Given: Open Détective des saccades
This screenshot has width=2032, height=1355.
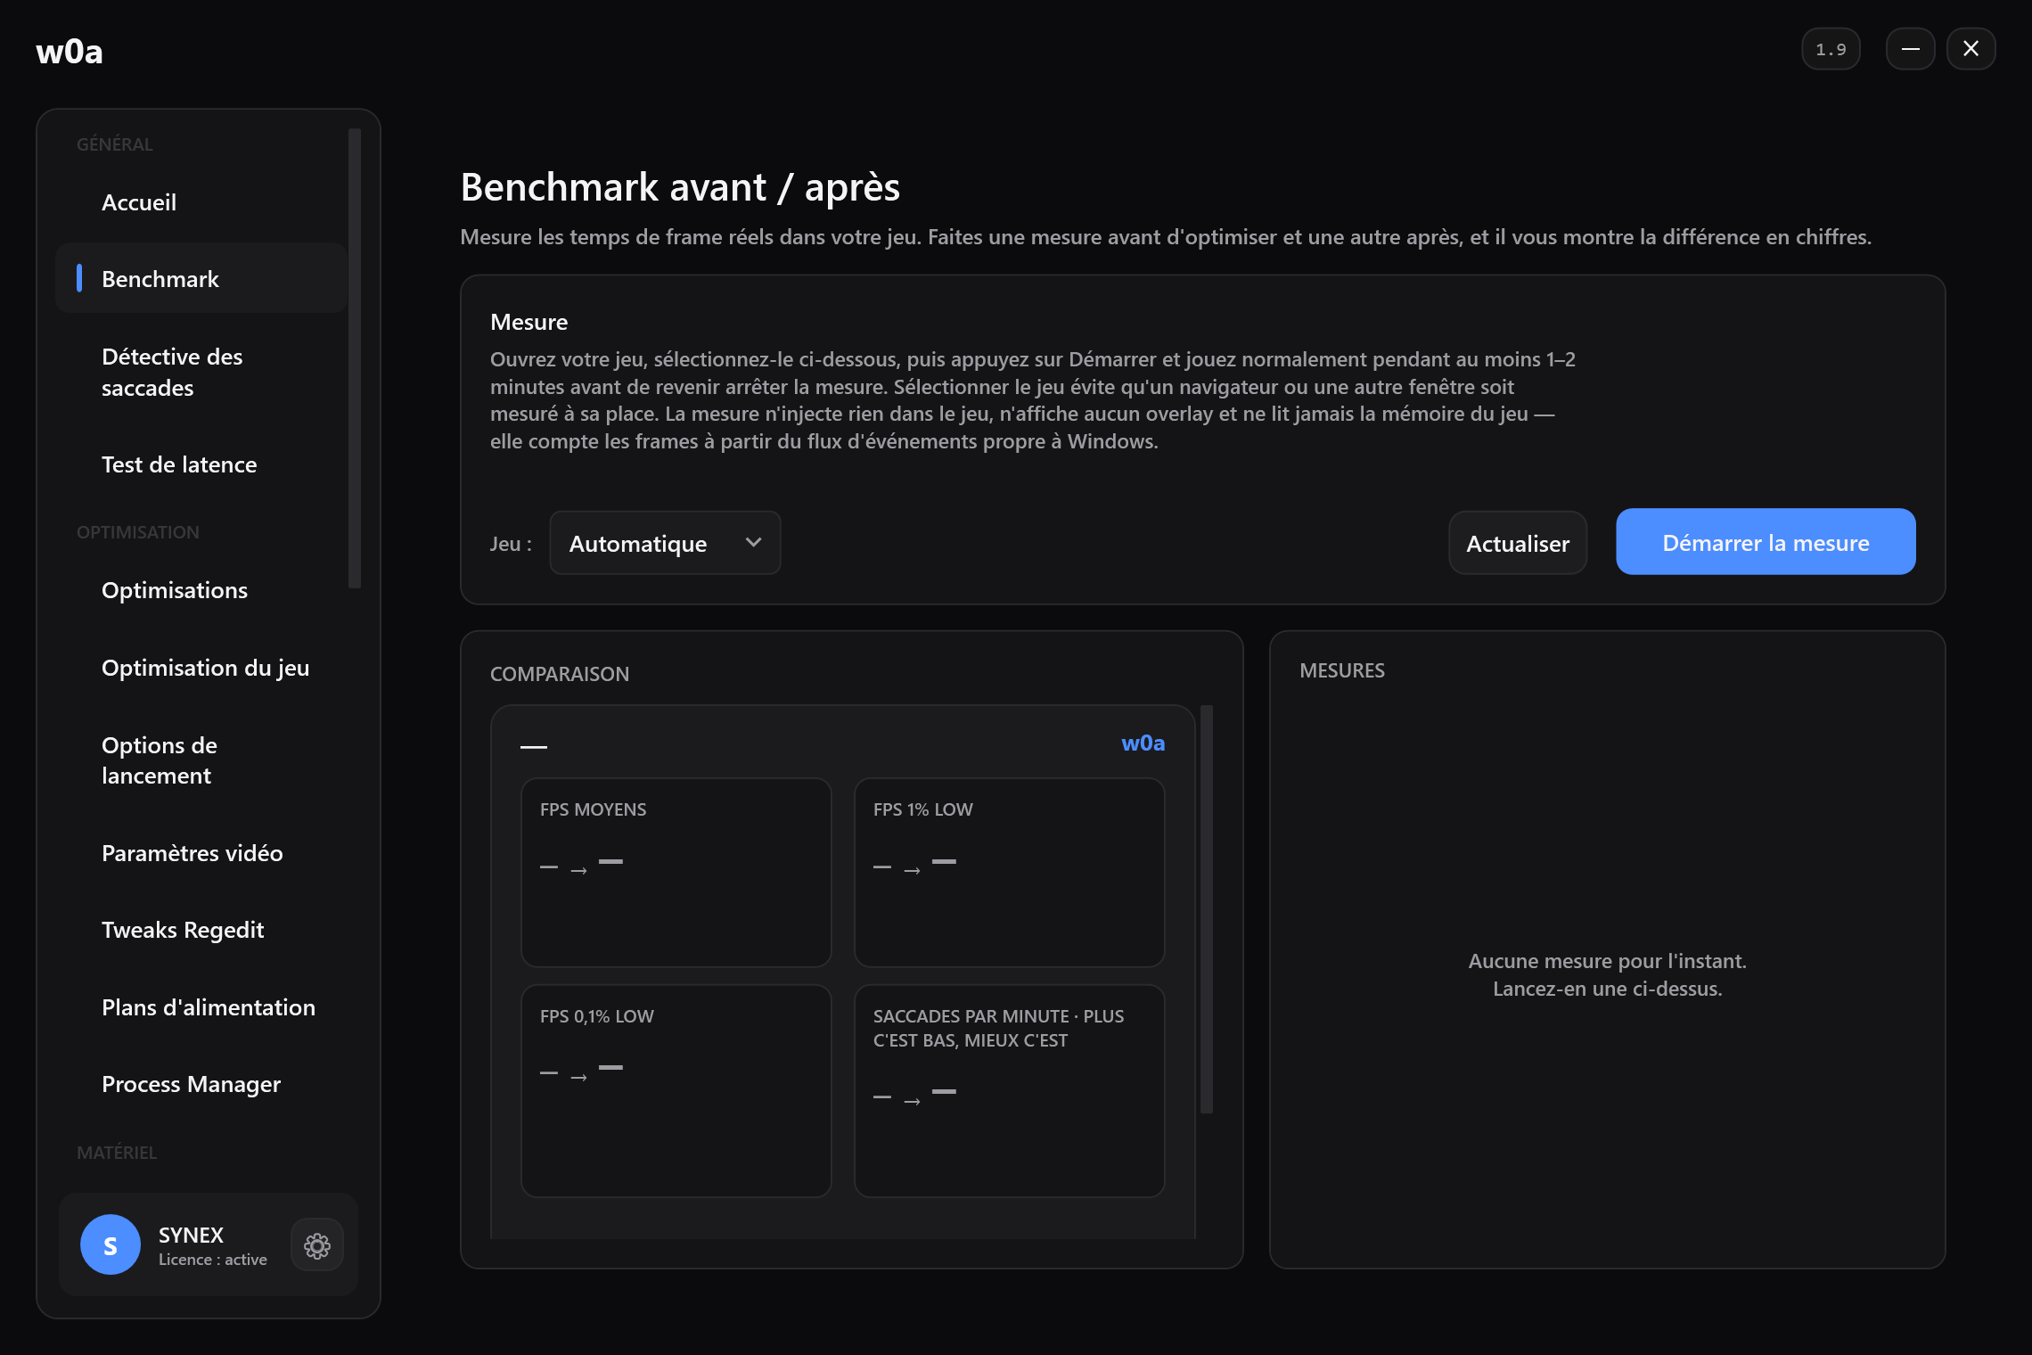Looking at the screenshot, I should [x=201, y=372].
